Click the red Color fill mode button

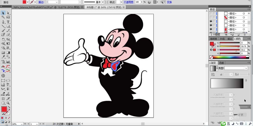2,118
